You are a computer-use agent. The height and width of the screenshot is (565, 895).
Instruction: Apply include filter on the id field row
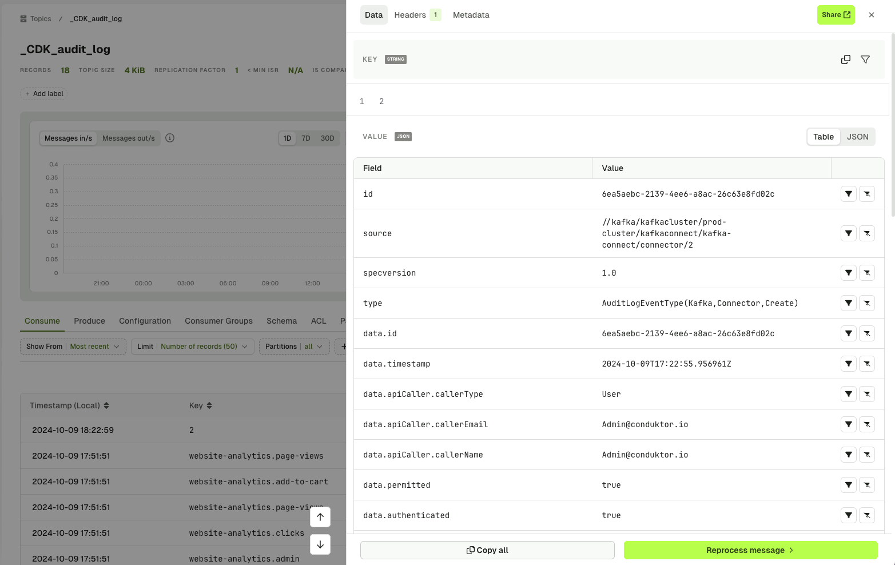tap(849, 194)
